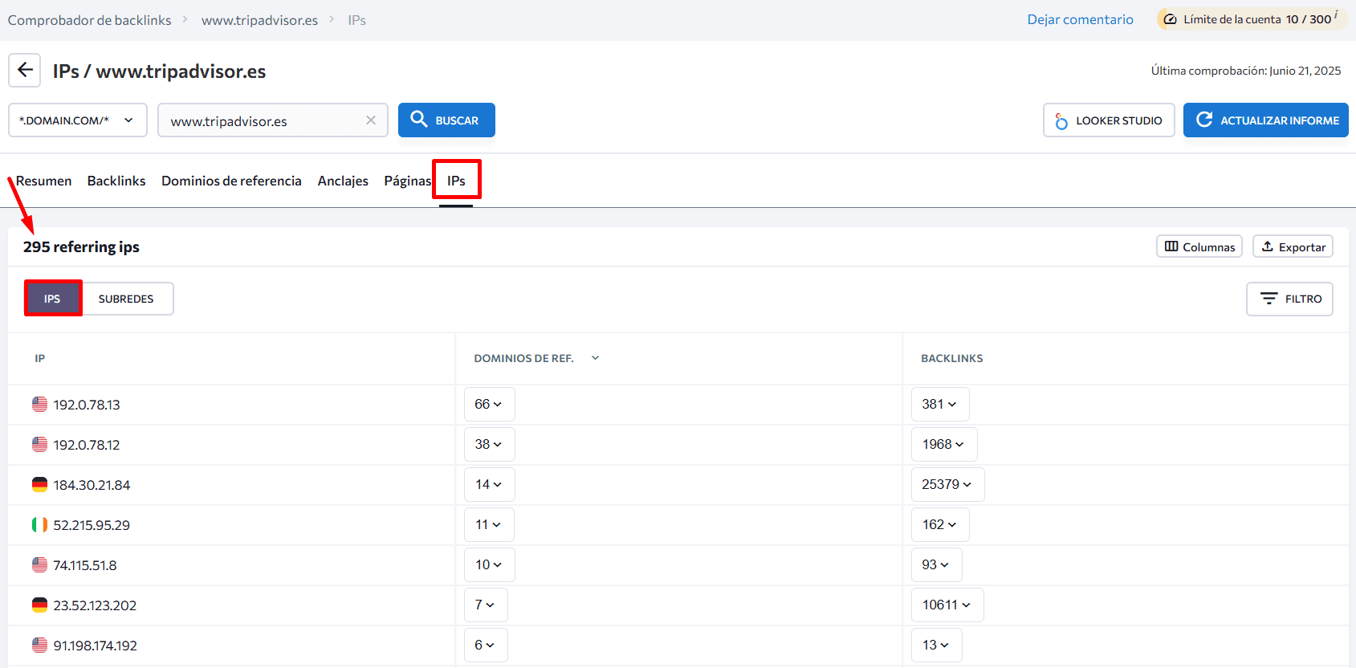Sort by DOMINIOS DE REF. column arrow
1356x668 pixels.
[x=596, y=358]
